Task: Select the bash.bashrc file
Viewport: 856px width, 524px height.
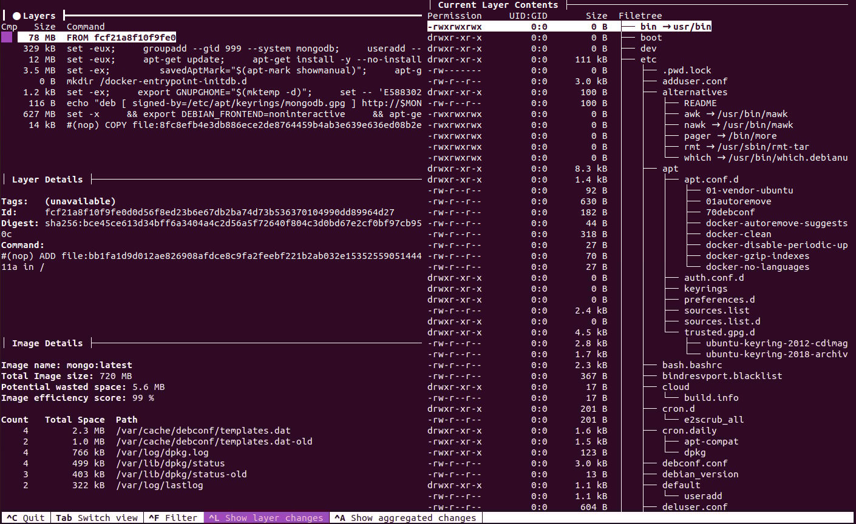Action: pos(692,365)
